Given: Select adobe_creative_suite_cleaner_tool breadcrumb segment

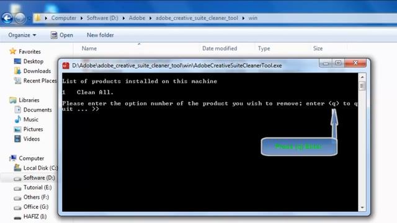Looking at the screenshot, I should tap(197, 18).
